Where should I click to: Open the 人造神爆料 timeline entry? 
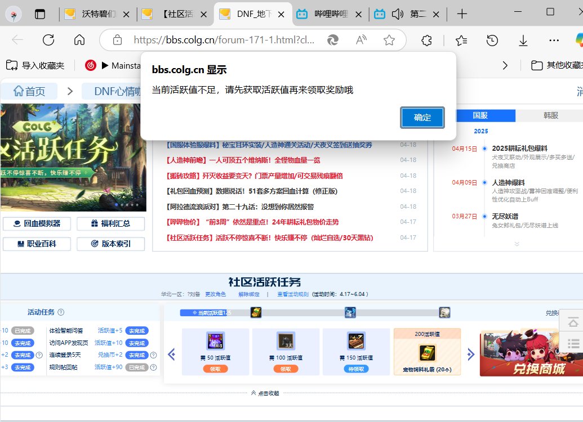508,183
